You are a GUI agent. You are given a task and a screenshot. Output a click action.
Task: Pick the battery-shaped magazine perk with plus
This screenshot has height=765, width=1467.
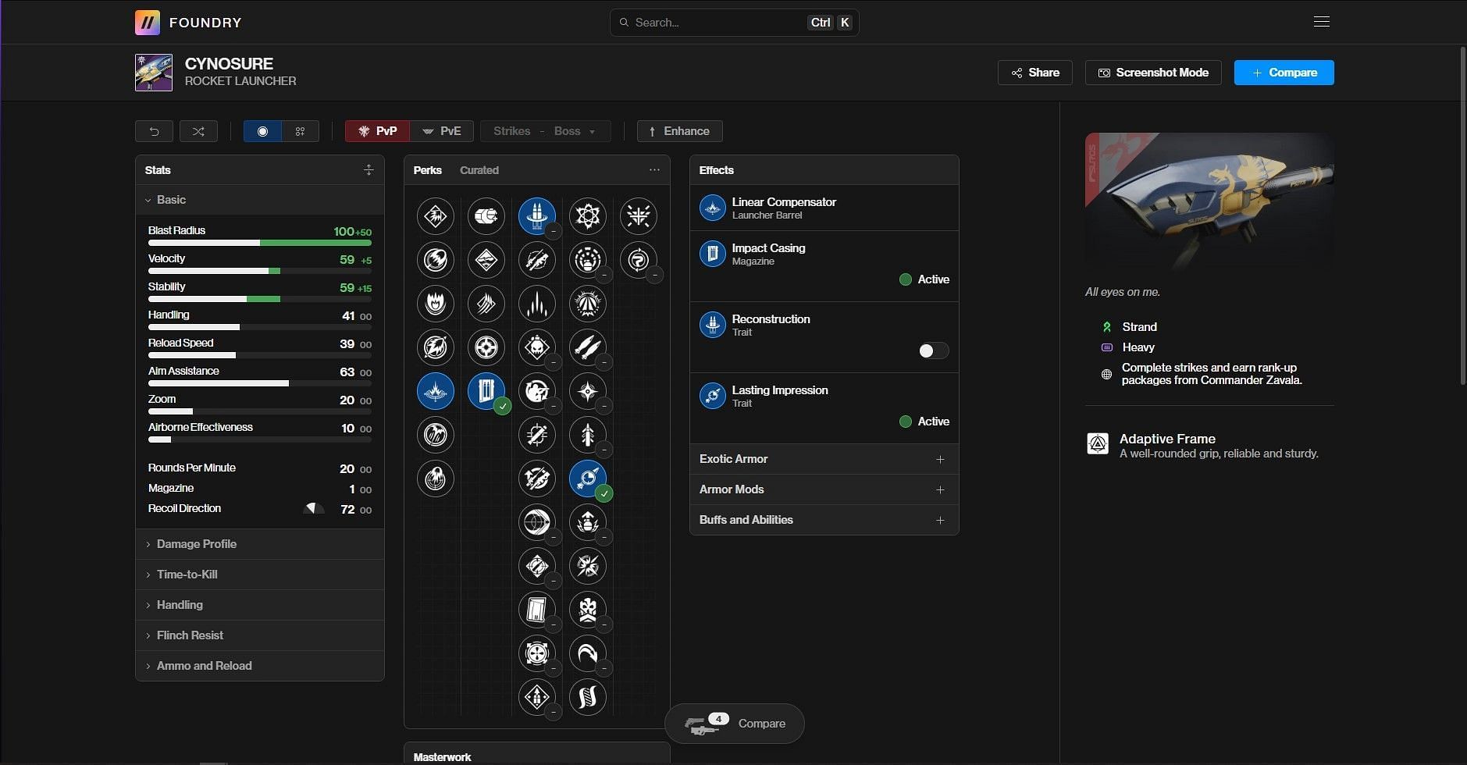(x=486, y=216)
